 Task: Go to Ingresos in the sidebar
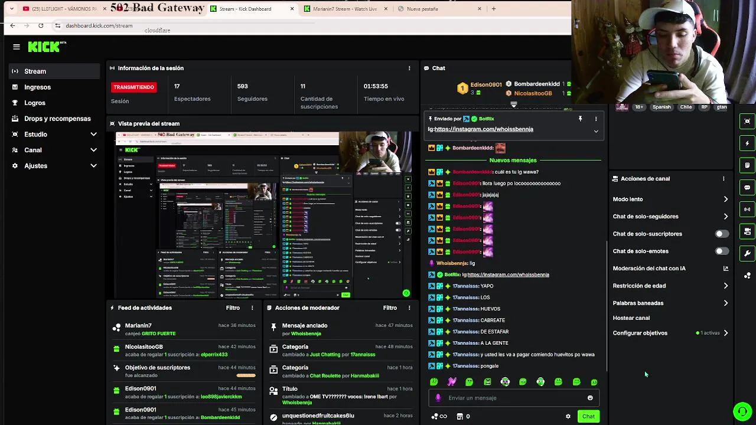click(54, 87)
